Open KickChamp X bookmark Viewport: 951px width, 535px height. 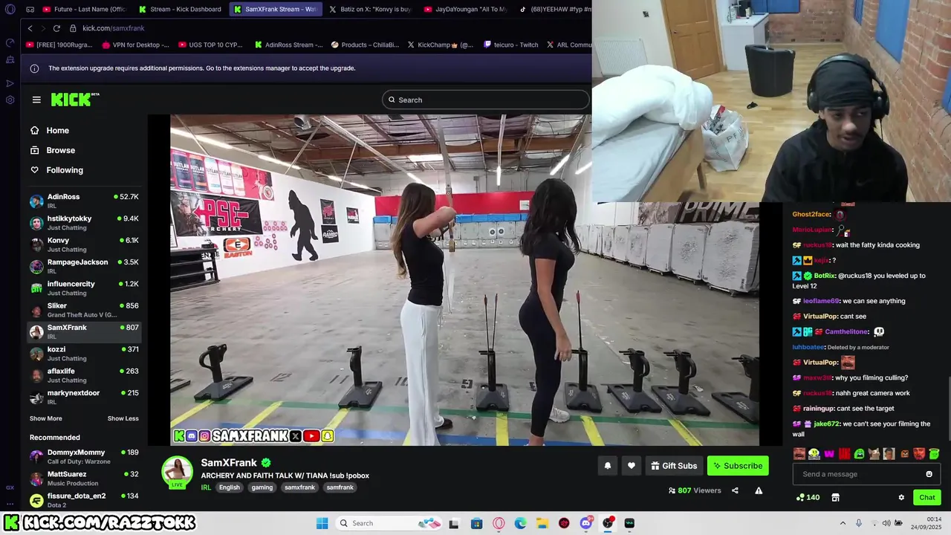pyautogui.click(x=440, y=45)
